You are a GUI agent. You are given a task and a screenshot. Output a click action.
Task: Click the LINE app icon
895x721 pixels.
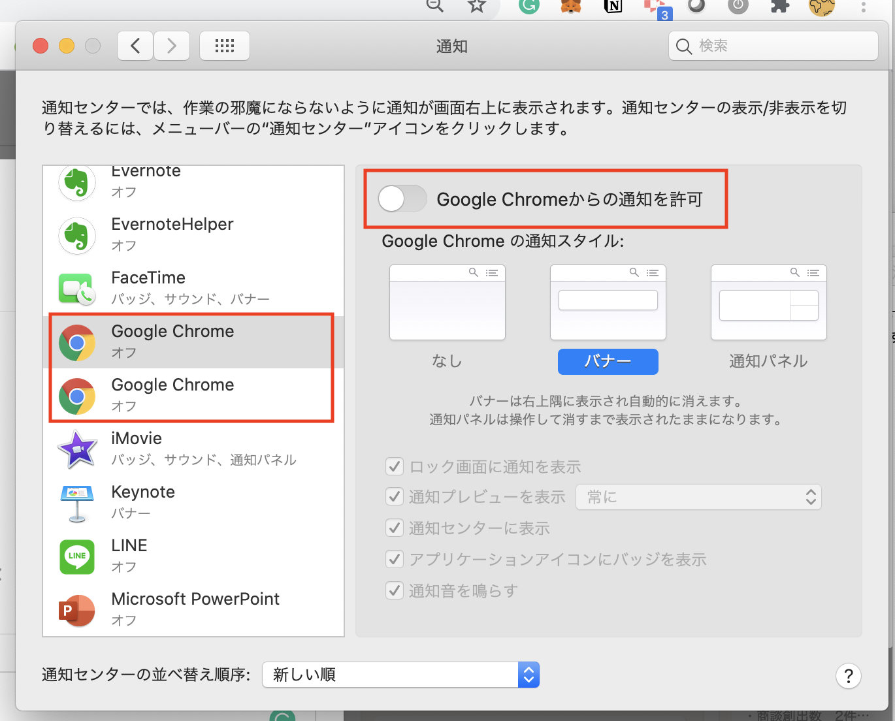(x=77, y=556)
